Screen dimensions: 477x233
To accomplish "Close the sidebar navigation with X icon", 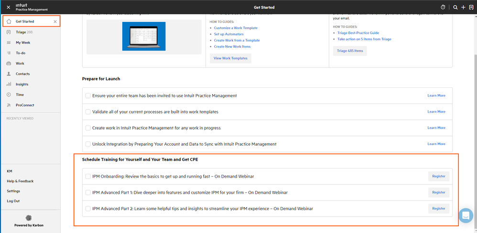I will [x=9, y=8].
